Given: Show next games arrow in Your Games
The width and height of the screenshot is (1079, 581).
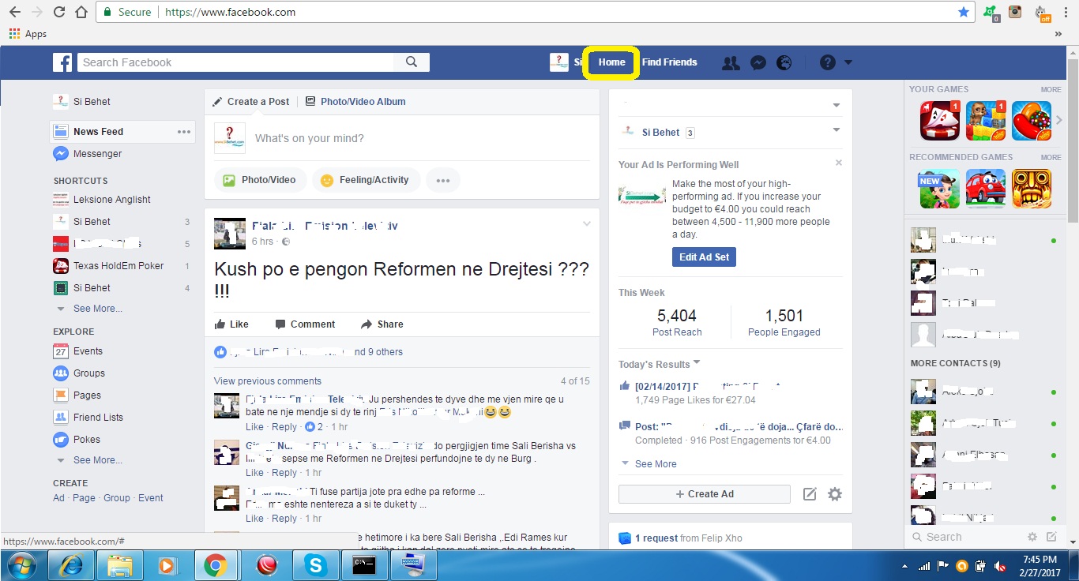Looking at the screenshot, I should tap(1059, 121).
